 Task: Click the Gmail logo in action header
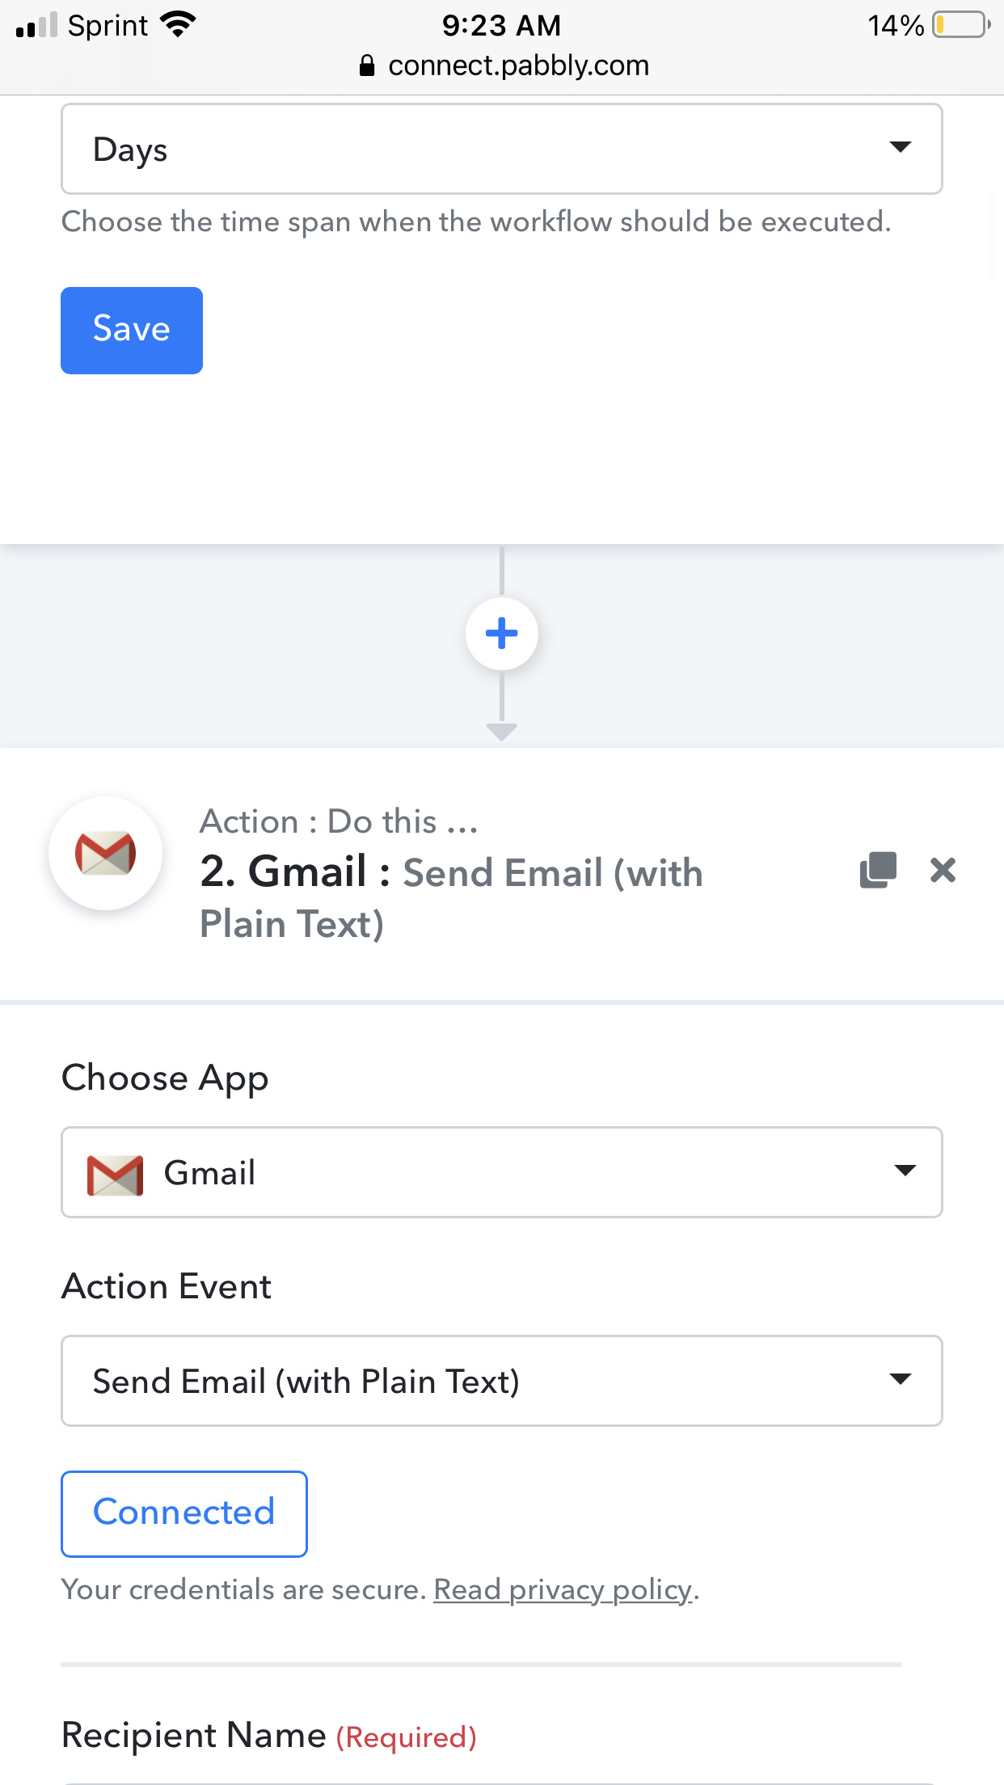(x=106, y=853)
